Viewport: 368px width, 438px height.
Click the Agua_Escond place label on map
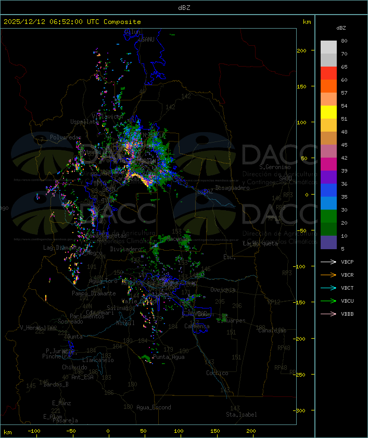[154, 407]
